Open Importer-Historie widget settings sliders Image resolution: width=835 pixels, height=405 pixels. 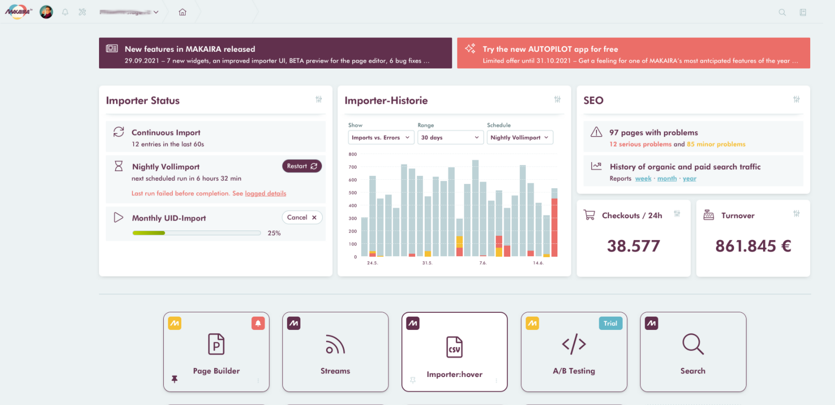pos(557,99)
